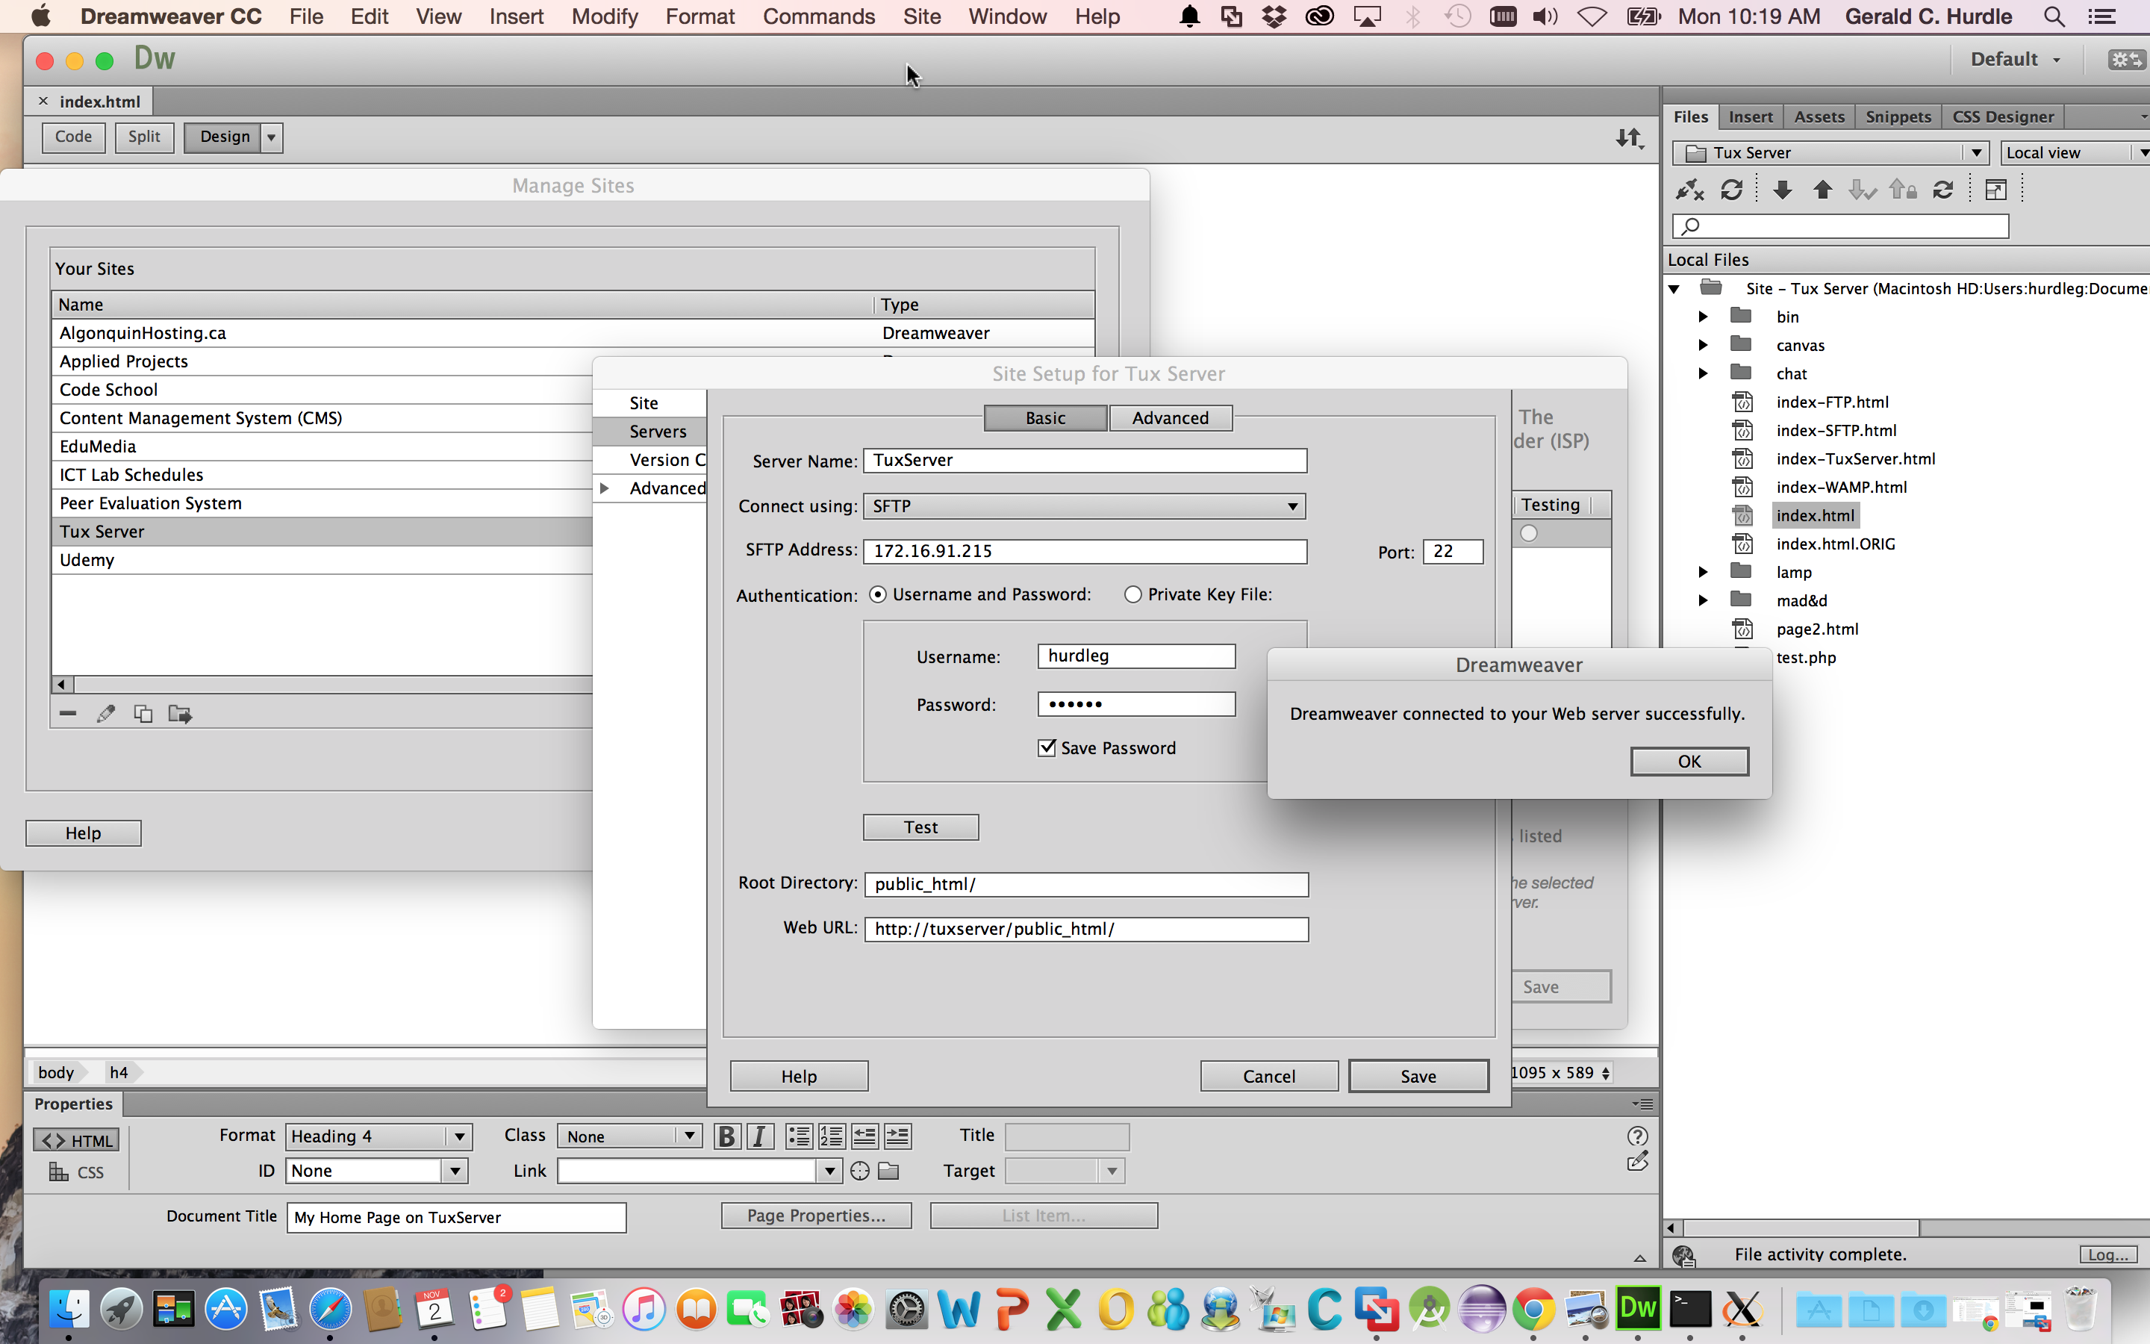Click the outdent (remove blockquote) icon

click(864, 1136)
